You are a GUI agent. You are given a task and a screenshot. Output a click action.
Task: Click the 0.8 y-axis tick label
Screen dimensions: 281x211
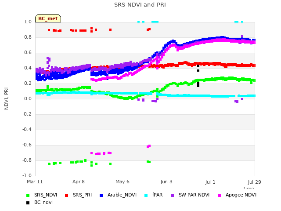pyautogui.click(x=28, y=37)
